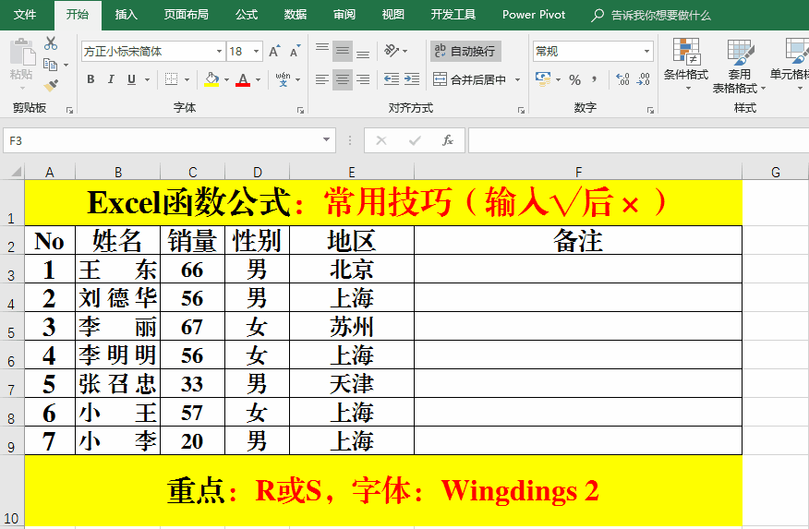Screen dimensions: 809x529
Task: Select the Format Painter brush
Action: click(x=51, y=85)
